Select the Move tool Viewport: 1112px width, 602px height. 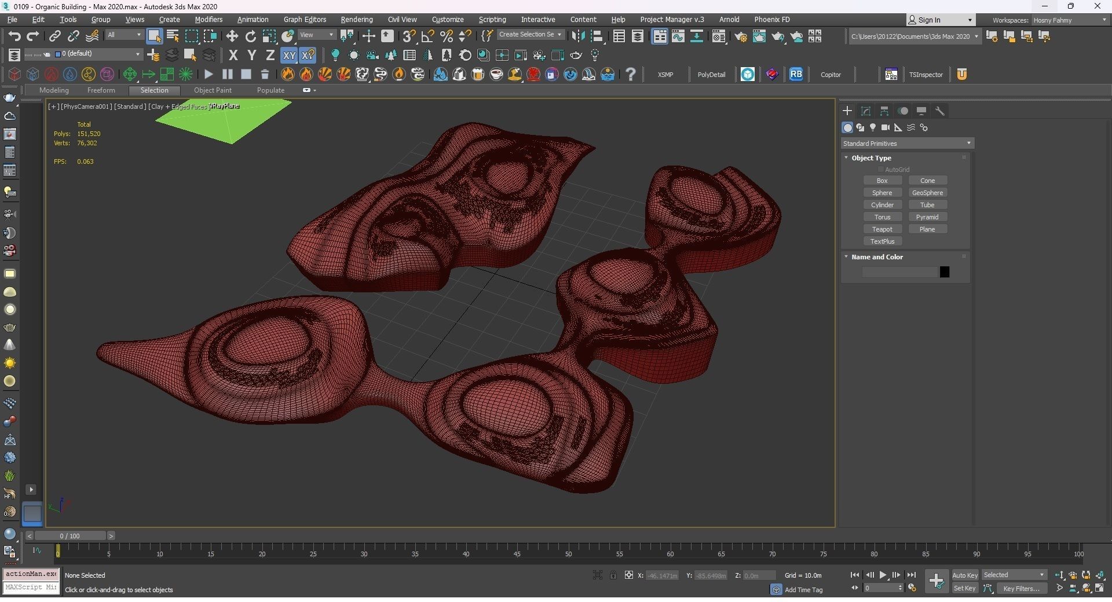[x=232, y=36]
